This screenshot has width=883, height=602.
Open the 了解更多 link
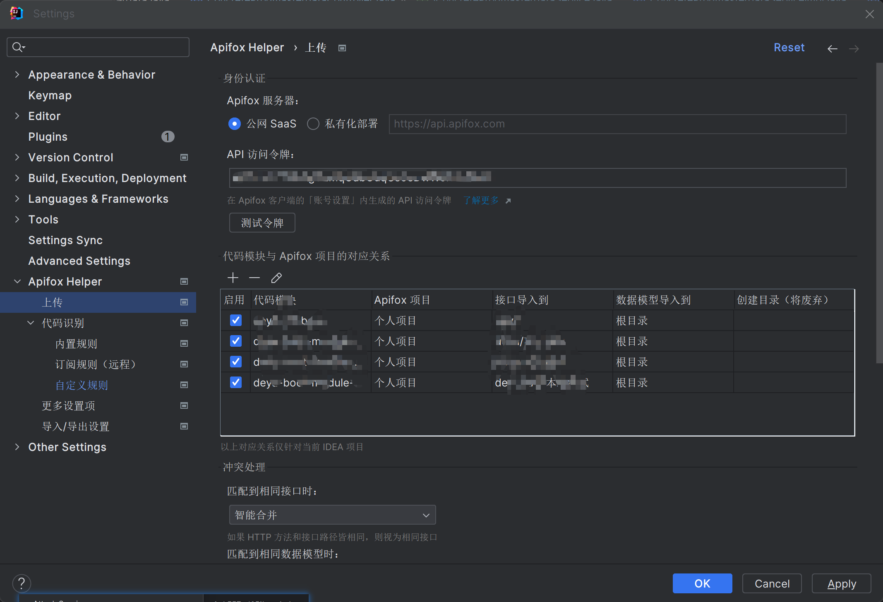(481, 200)
